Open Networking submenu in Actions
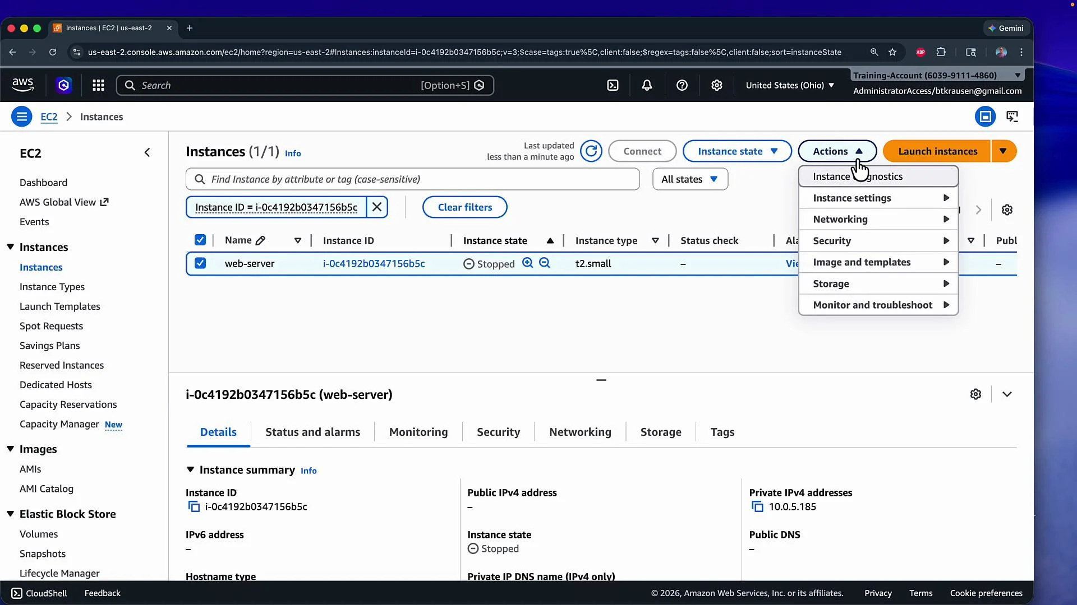This screenshot has height=605, width=1077. [878, 219]
